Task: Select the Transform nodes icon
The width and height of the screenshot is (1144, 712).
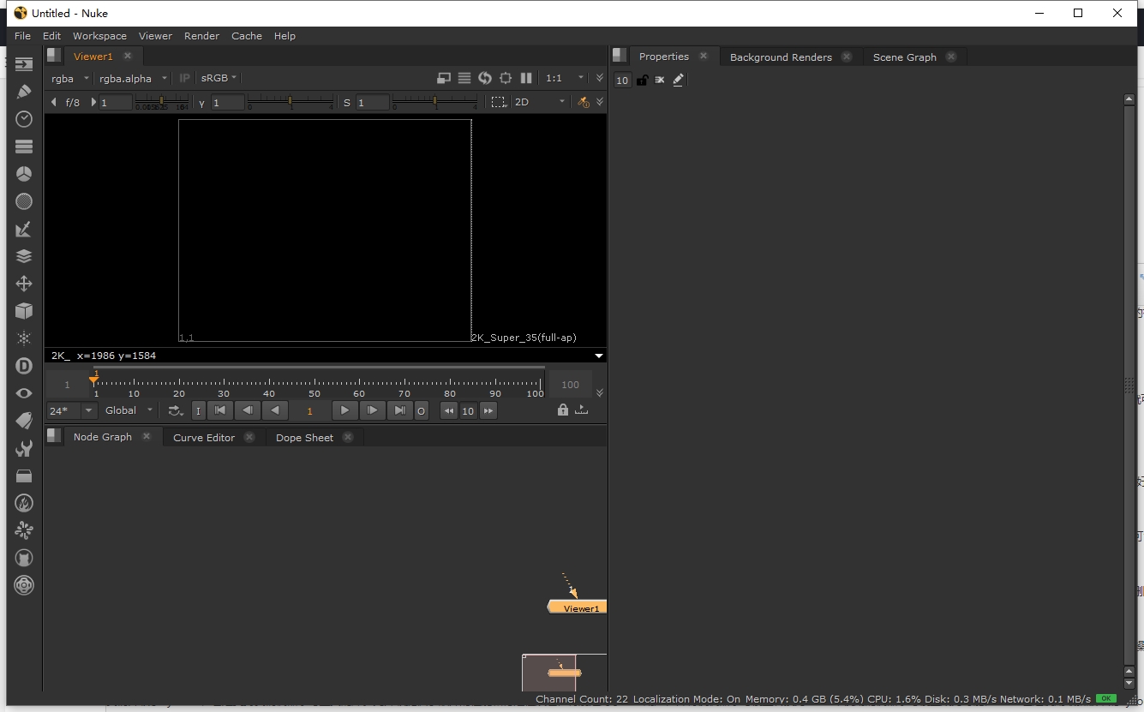Action: tap(23, 284)
